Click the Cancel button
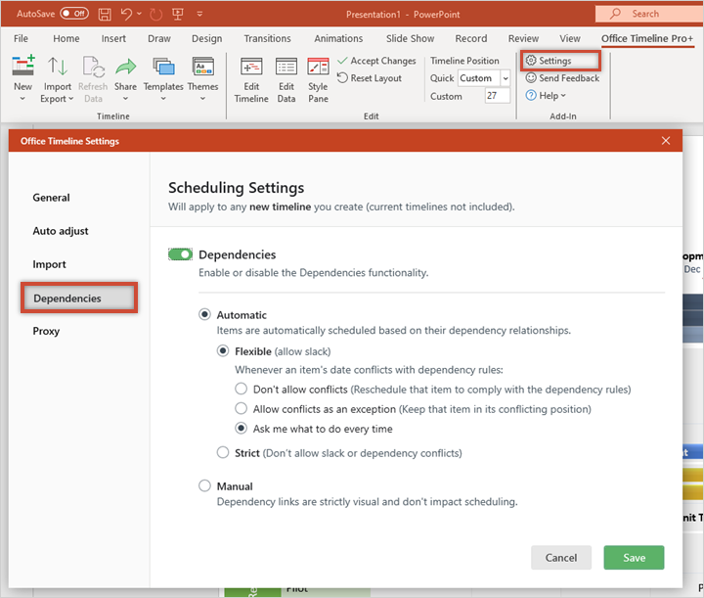Screen dimensions: 704x598 561,557
